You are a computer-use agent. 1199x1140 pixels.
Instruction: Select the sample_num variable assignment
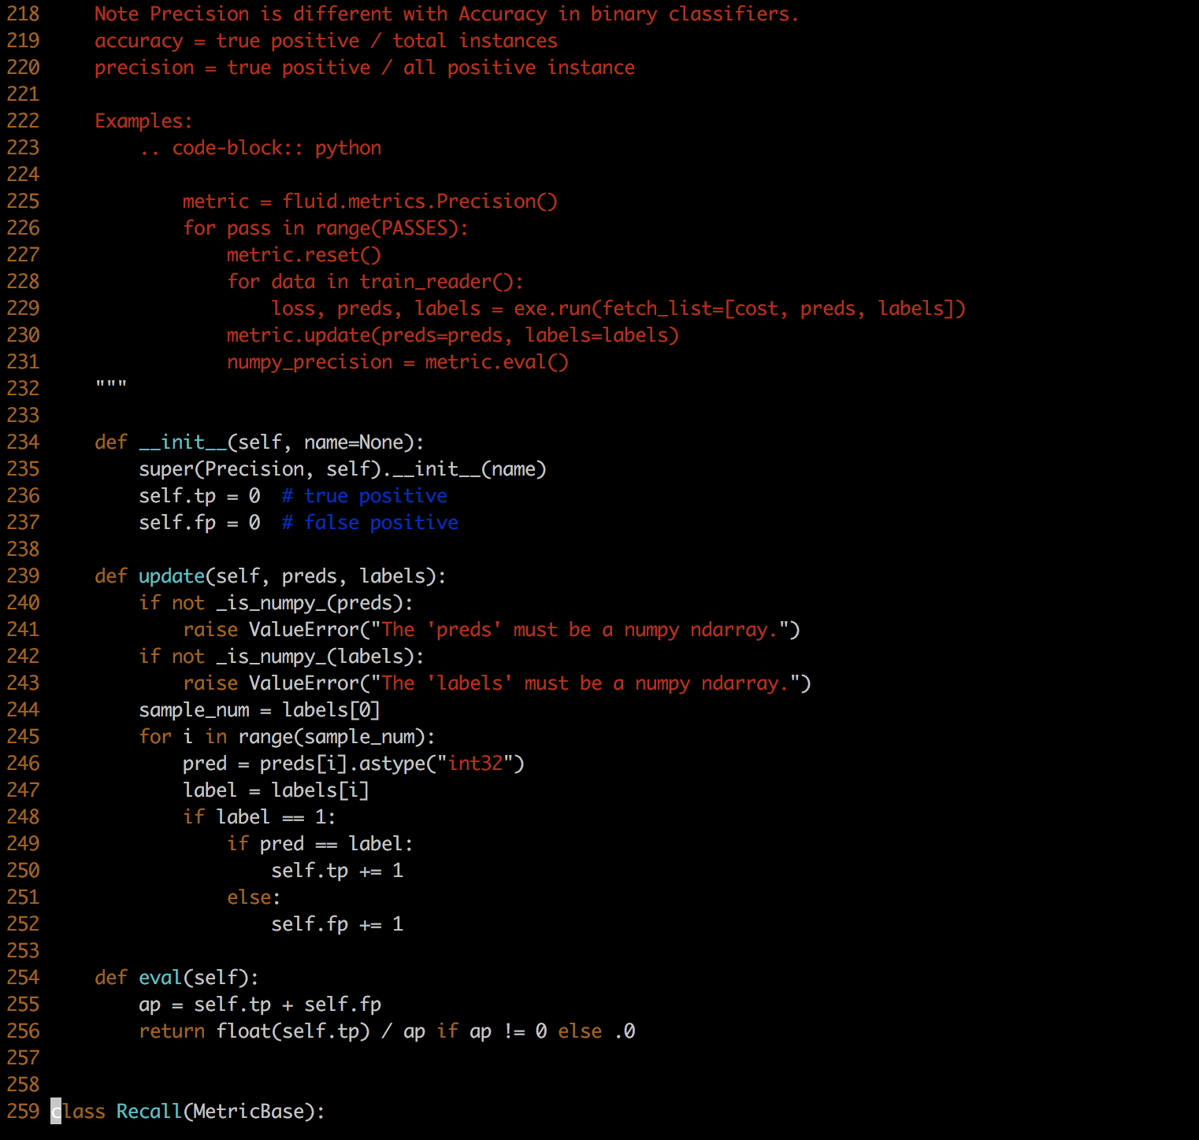260,709
